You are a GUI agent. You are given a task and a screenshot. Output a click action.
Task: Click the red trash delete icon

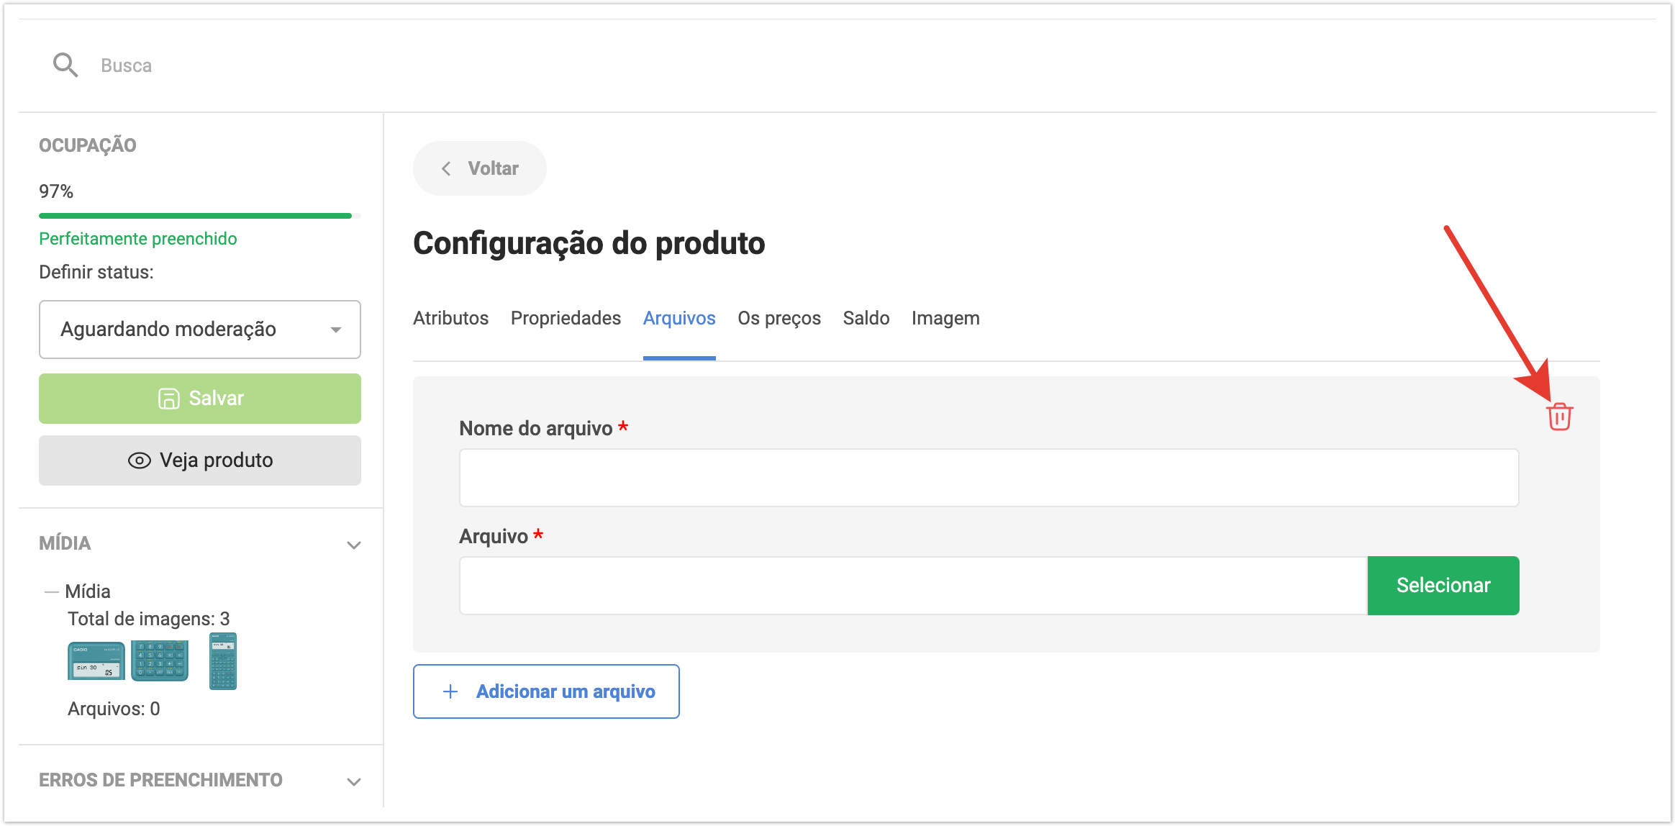coord(1559,417)
